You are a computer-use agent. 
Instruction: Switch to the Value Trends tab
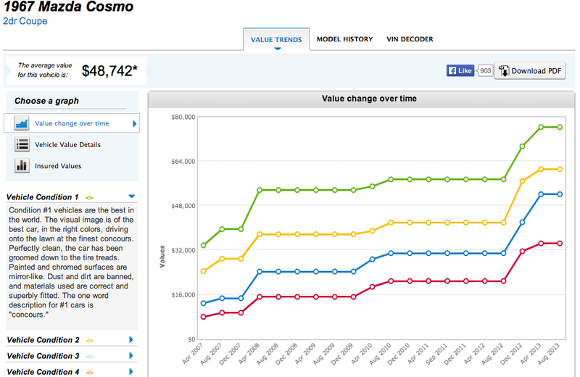[276, 40]
